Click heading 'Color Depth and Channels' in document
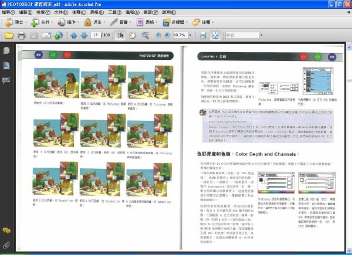The width and height of the screenshot is (352, 255). [x=265, y=154]
